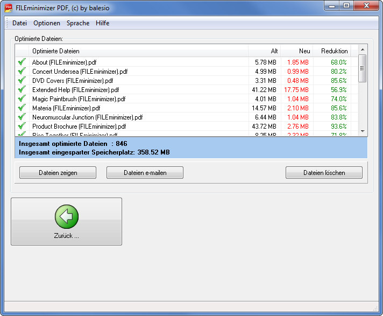Click green checkmark beside Neuromuscular Junction file
383x316 pixels.
[22, 117]
